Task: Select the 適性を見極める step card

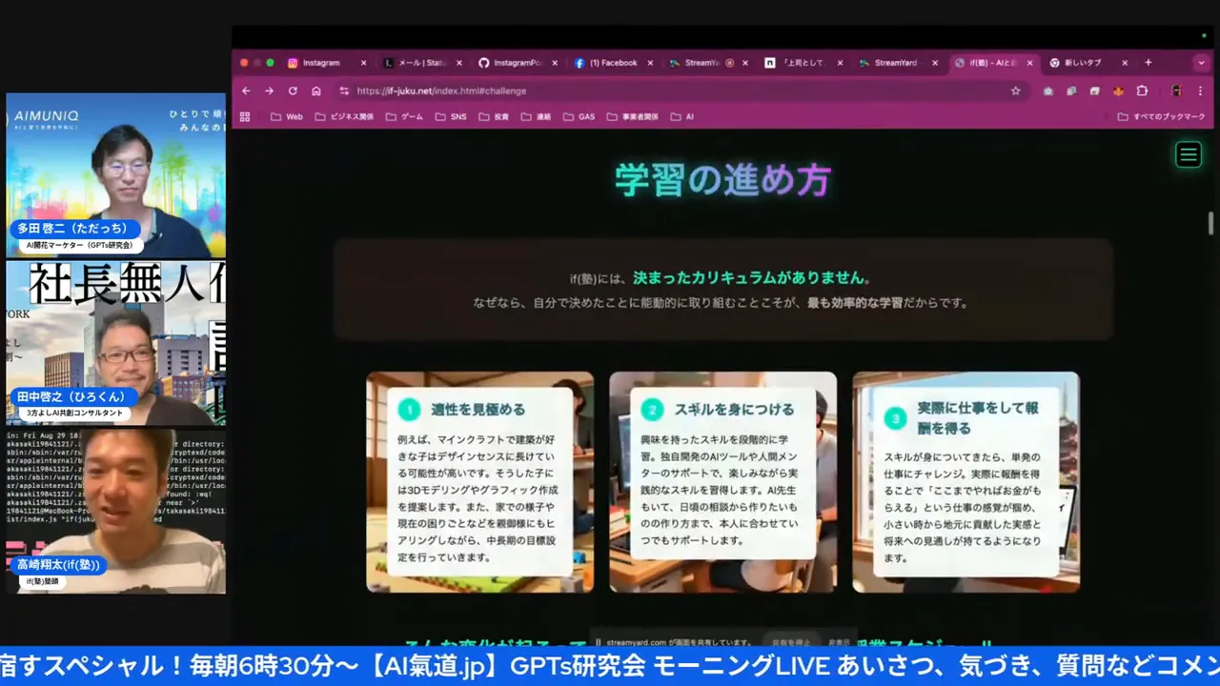Action: [x=479, y=482]
